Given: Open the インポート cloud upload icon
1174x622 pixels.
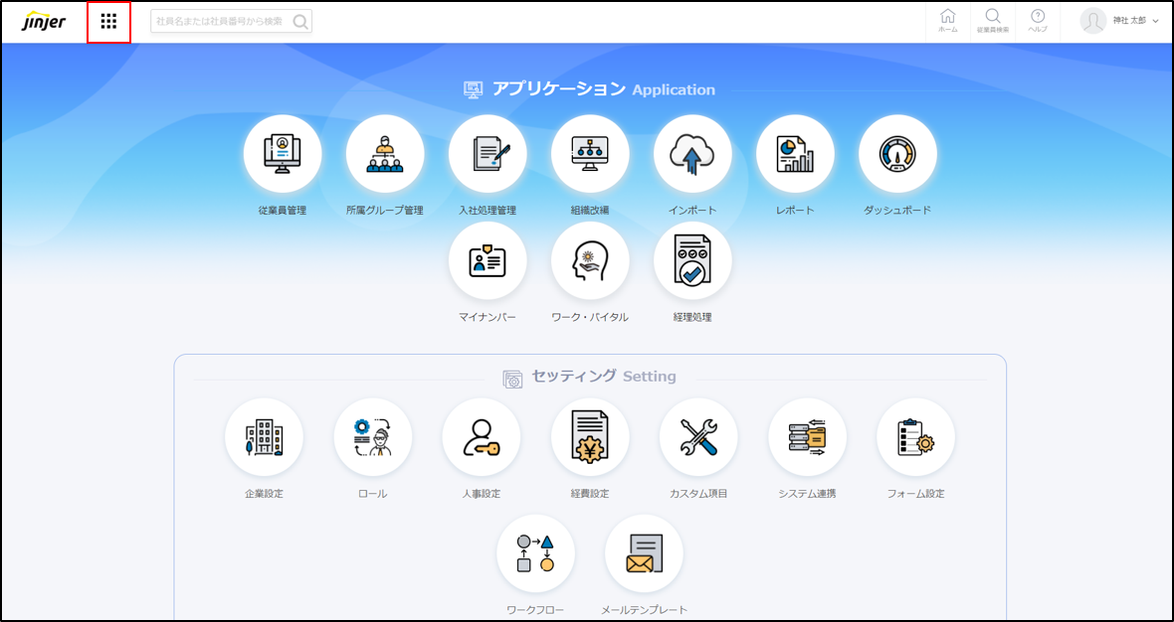Looking at the screenshot, I should point(692,153).
